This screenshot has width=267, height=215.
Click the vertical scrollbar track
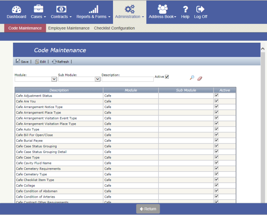tap(263, 127)
